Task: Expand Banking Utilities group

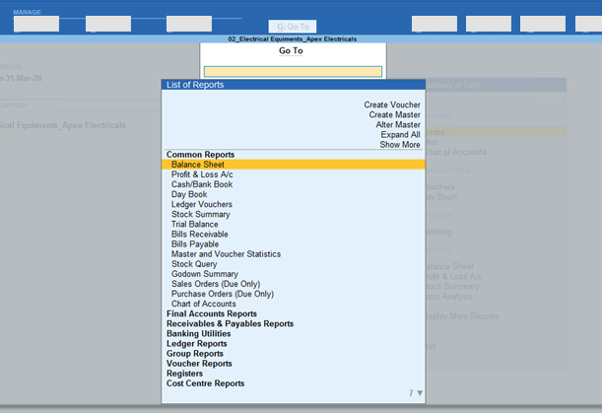Action: click(x=198, y=334)
